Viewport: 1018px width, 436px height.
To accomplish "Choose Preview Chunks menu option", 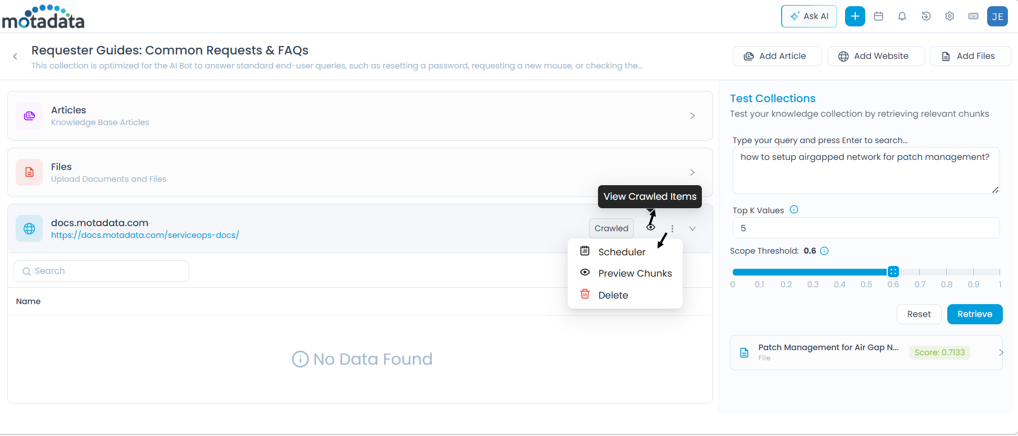I will coord(634,273).
